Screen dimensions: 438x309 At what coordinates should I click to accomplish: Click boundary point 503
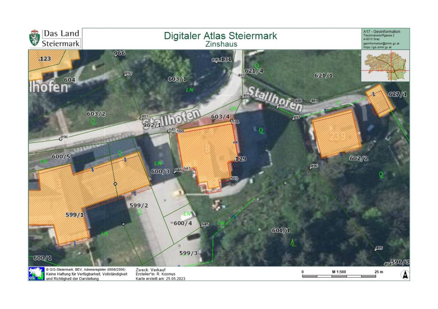[x=234, y=178]
